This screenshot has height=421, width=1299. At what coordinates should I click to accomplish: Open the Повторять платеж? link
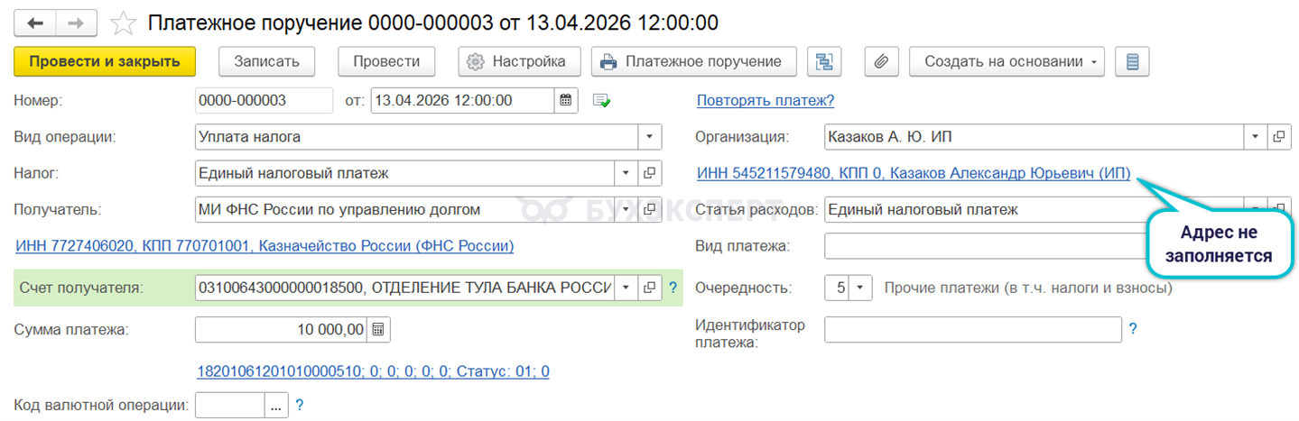tap(765, 100)
